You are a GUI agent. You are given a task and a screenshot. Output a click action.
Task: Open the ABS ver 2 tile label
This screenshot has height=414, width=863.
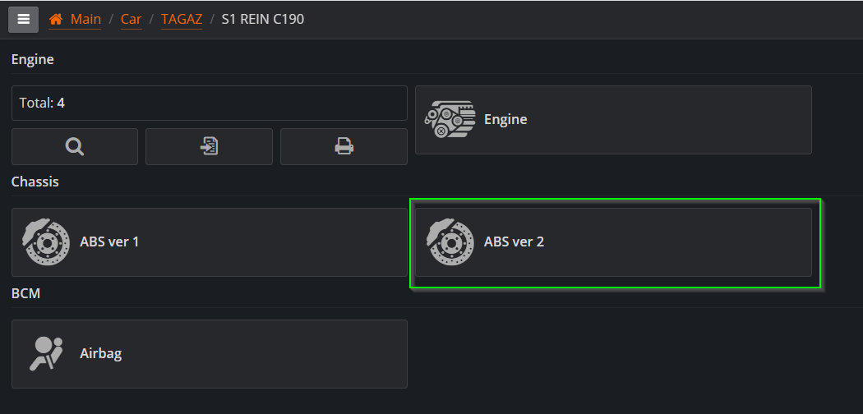coord(514,241)
